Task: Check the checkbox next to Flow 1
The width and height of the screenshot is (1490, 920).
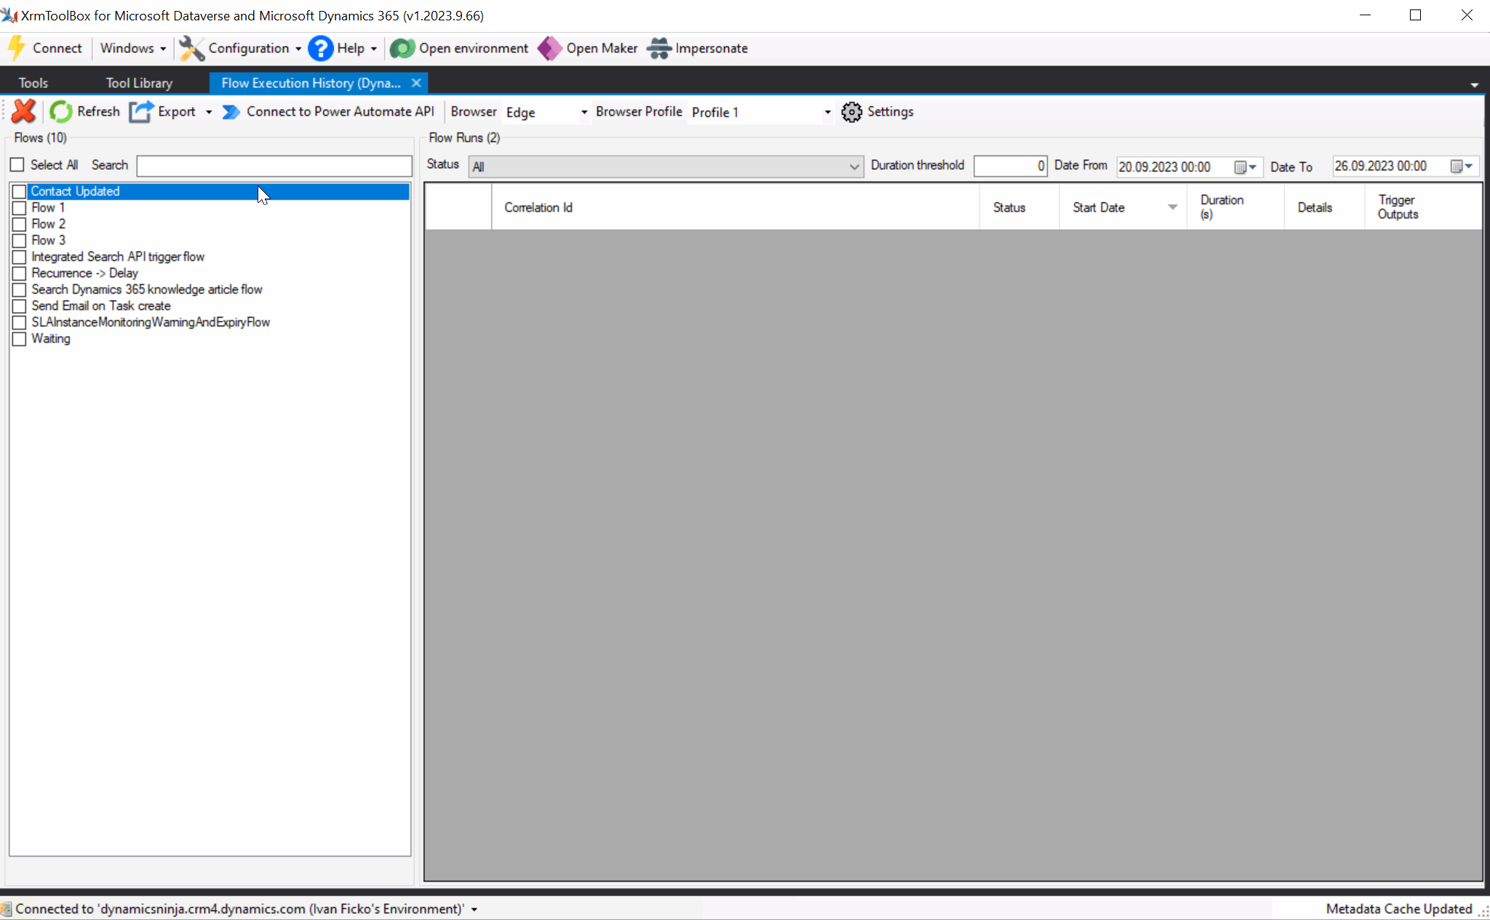Action: [x=19, y=207]
